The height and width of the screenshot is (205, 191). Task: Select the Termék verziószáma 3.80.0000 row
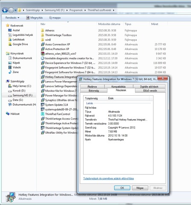click(118, 123)
